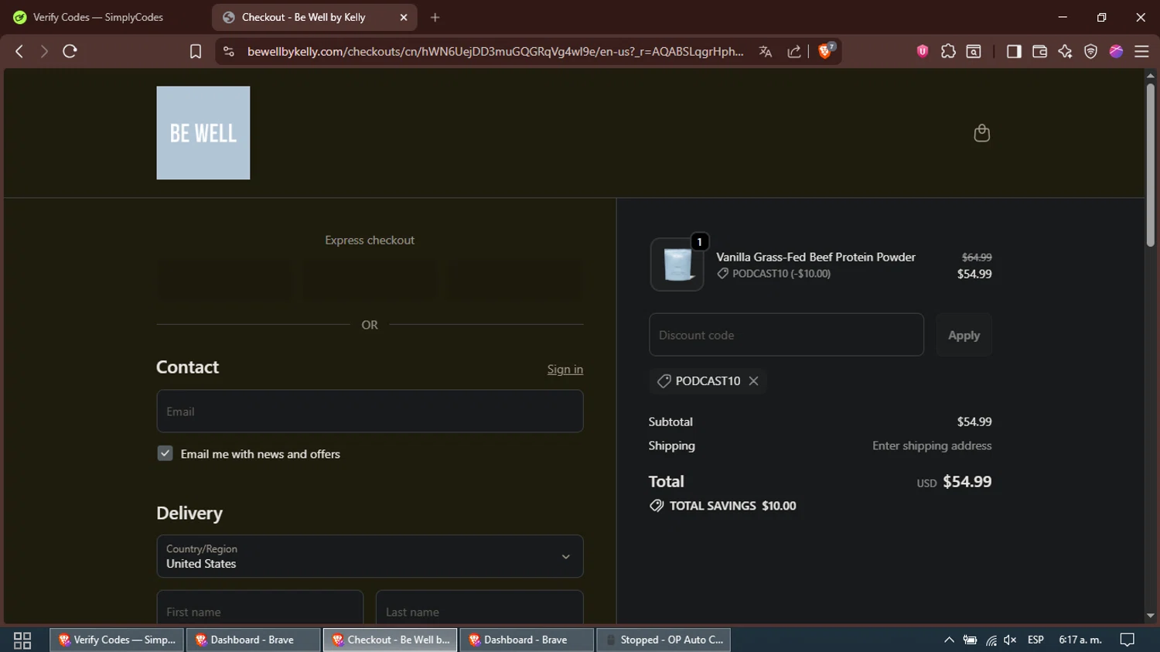The width and height of the screenshot is (1160, 652).
Task: Click the TOTAL SAVINGS $10.00 text
Action: tap(732, 506)
